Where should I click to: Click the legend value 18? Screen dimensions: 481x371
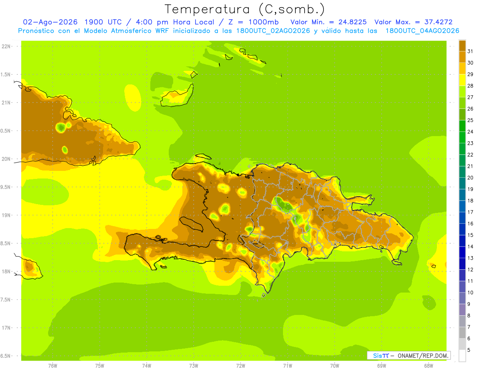[x=470, y=201]
